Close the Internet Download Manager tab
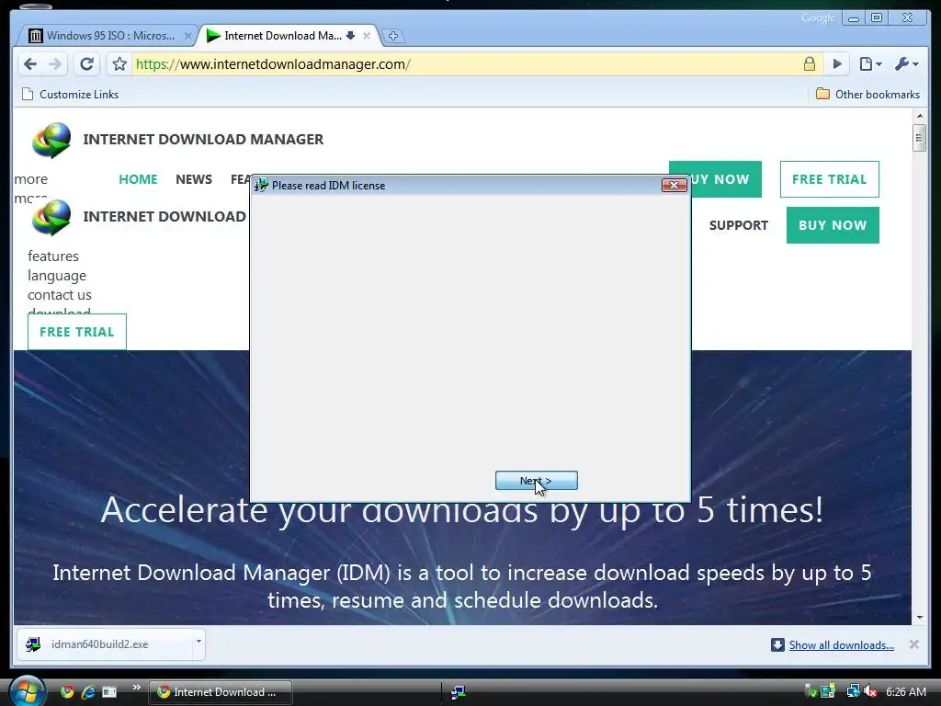The height and width of the screenshot is (706, 941). coord(366,36)
